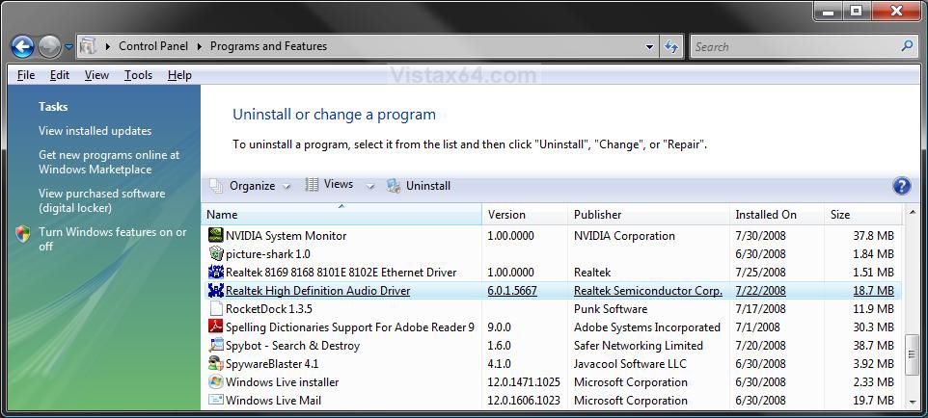Click the SpywareBlaster 4.1 icon
Screen dimensions: 928x418
click(216, 364)
